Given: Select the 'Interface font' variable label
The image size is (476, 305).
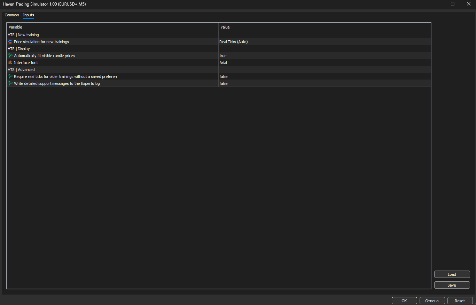Looking at the screenshot, I should pyautogui.click(x=26, y=63).
